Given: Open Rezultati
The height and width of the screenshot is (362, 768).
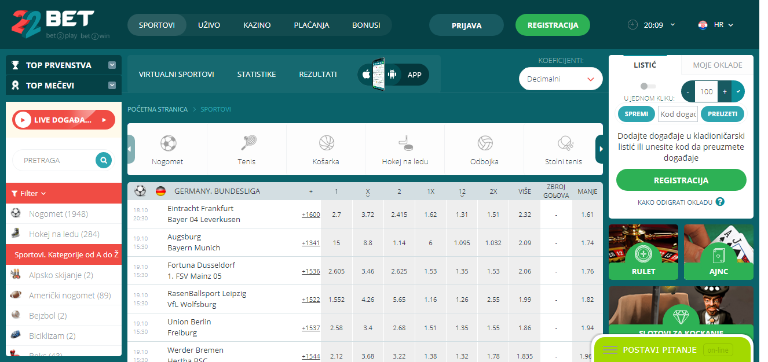Looking at the screenshot, I should 318,74.
